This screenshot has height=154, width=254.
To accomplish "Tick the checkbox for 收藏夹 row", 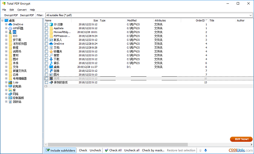I will [x=47, y=51].
